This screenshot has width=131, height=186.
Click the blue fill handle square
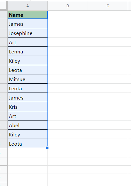point(47,148)
